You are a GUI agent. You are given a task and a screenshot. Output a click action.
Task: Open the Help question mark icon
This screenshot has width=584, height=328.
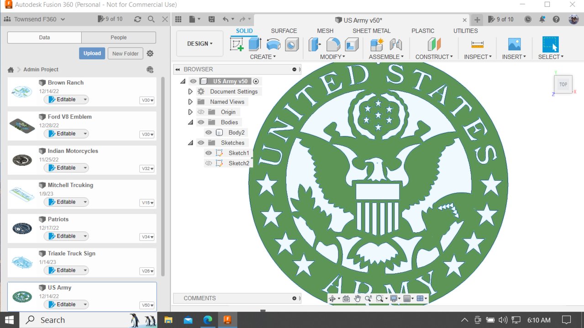coord(556,19)
